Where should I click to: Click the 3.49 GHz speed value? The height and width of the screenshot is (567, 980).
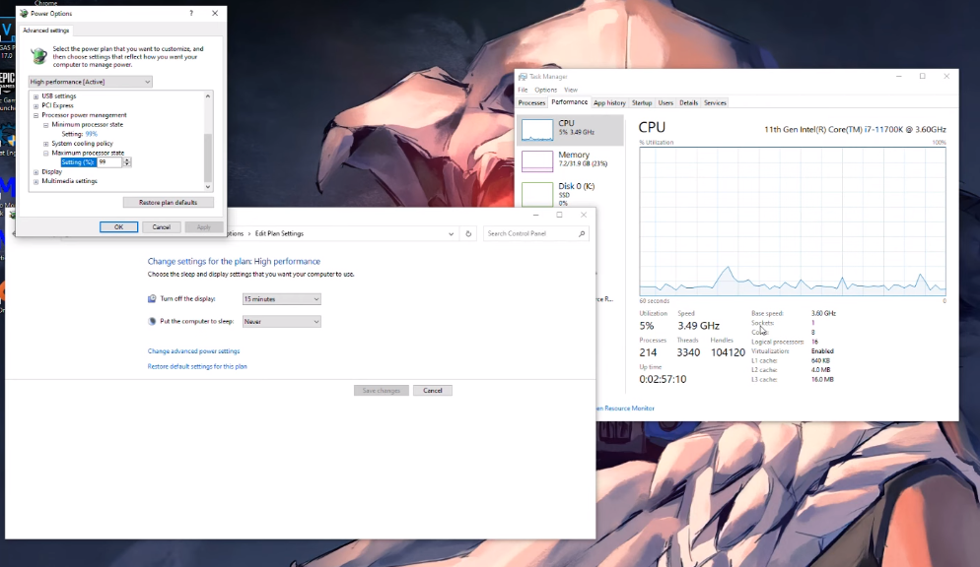point(698,326)
